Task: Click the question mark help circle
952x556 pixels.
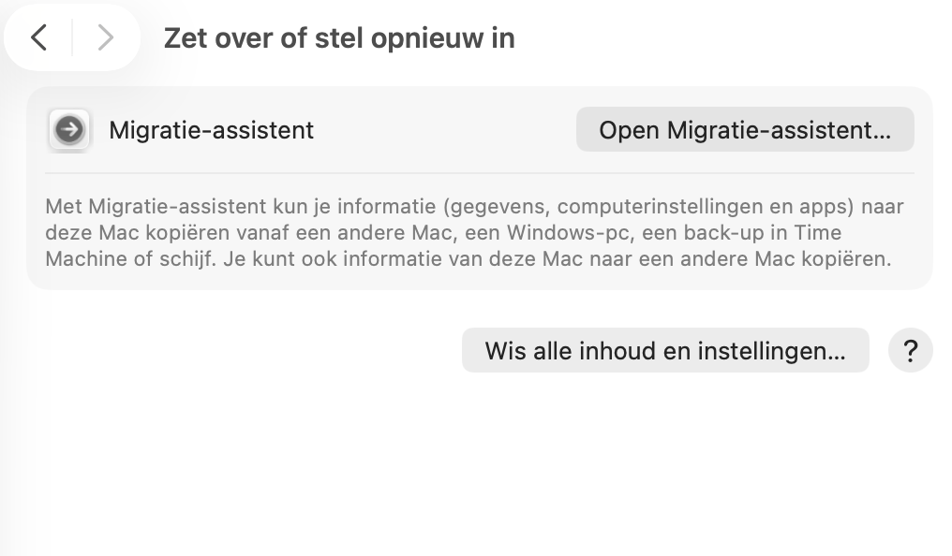Action: (910, 350)
